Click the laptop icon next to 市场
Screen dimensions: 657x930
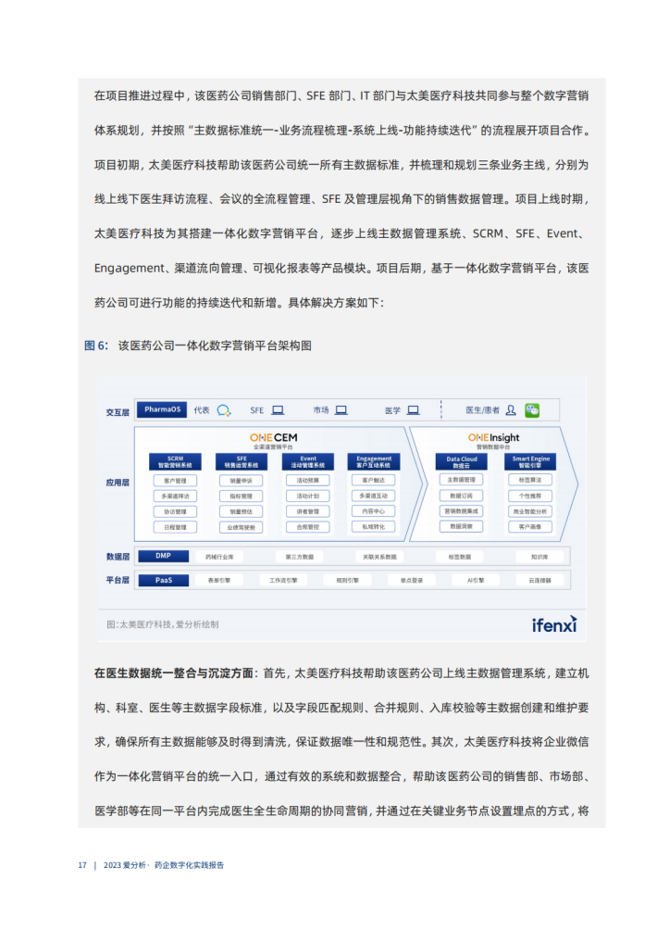(341, 410)
